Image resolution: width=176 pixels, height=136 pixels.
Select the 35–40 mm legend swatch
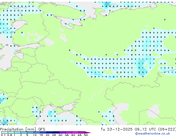click(69, 132)
